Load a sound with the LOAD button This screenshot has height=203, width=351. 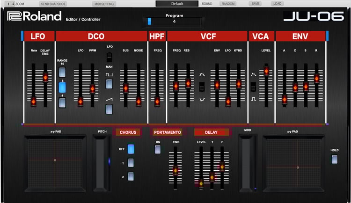tap(277, 4)
